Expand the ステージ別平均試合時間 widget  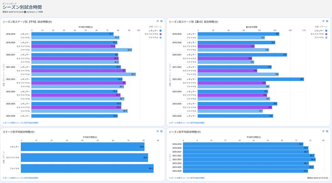(161, 131)
